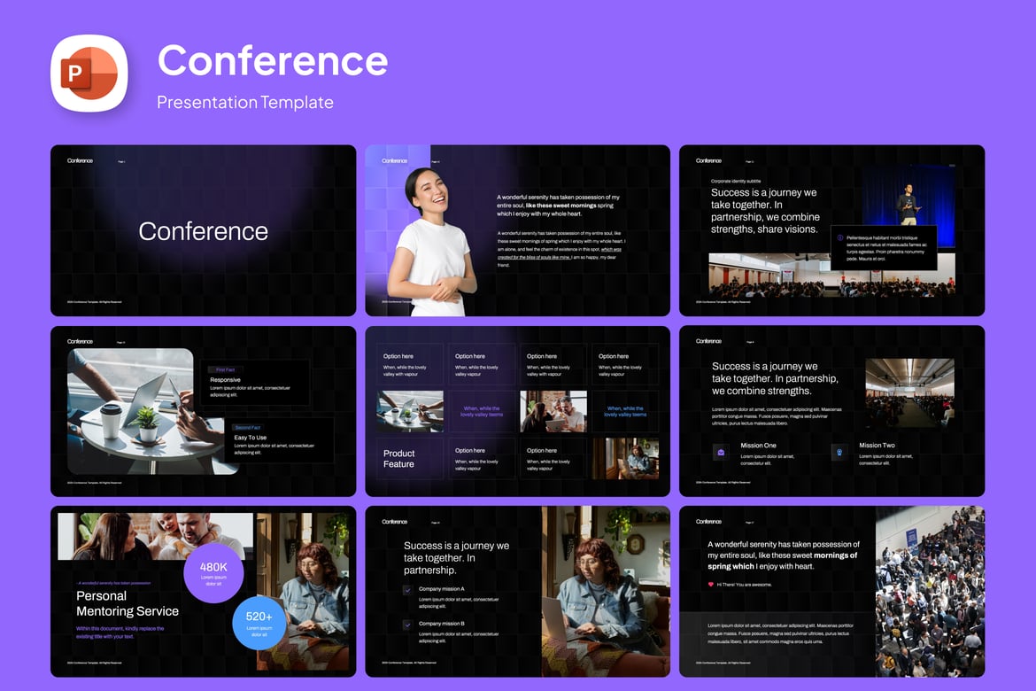Select family photo above Personal Mentoring Service

click(155, 536)
